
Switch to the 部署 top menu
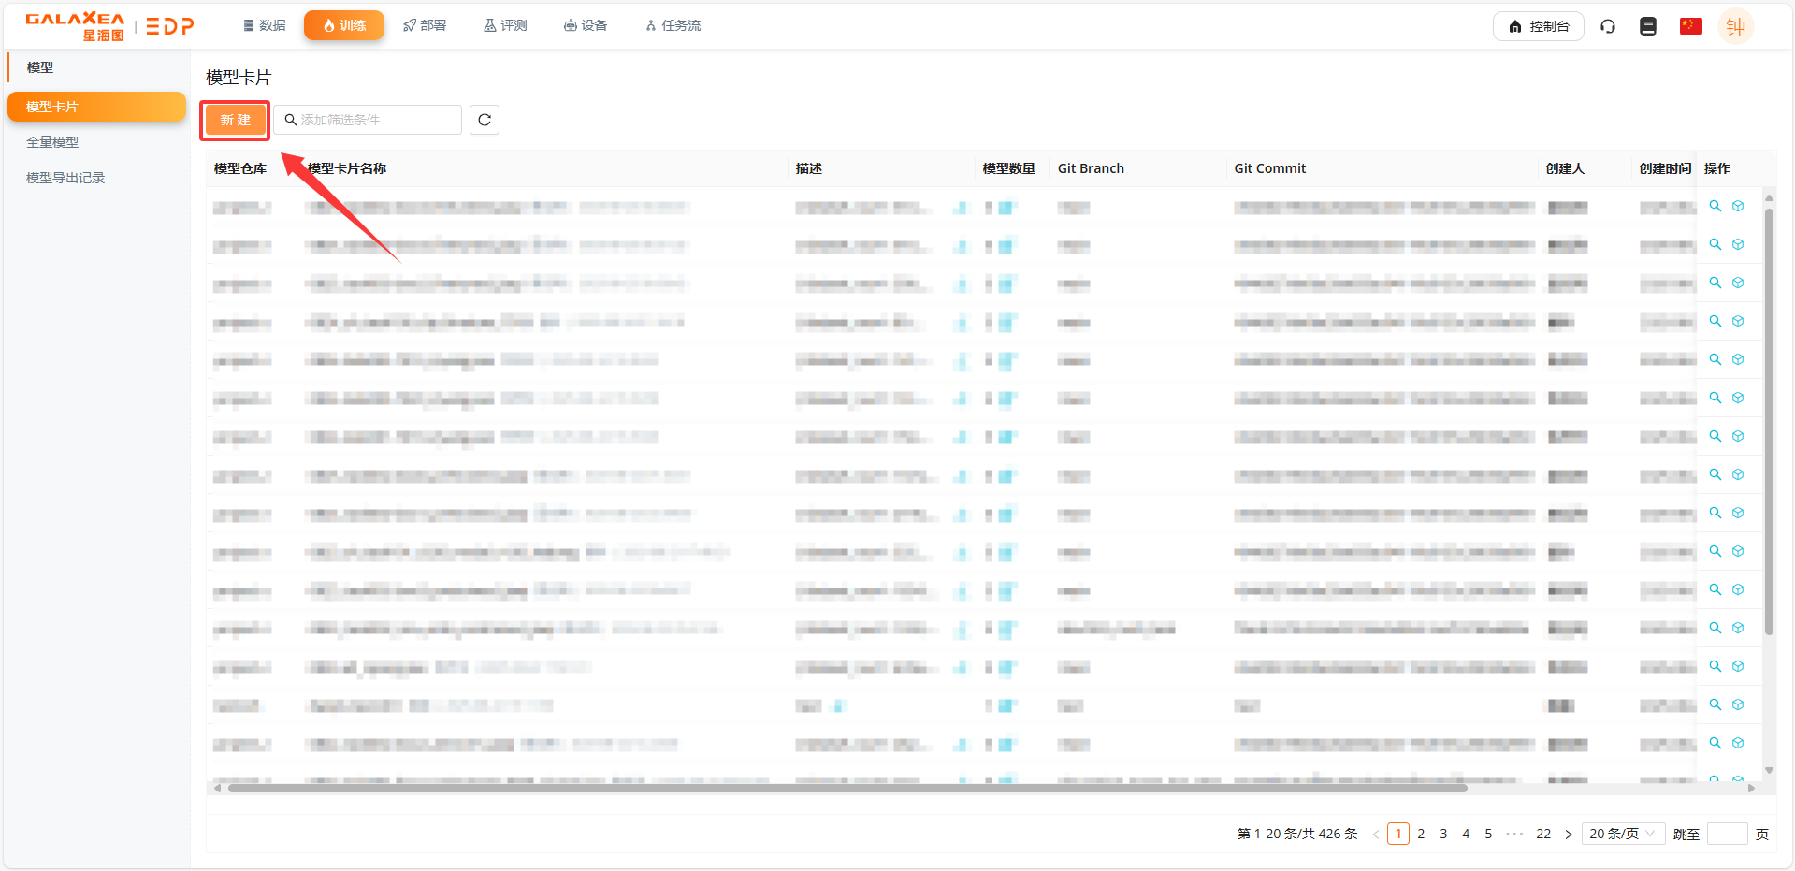[x=425, y=25]
